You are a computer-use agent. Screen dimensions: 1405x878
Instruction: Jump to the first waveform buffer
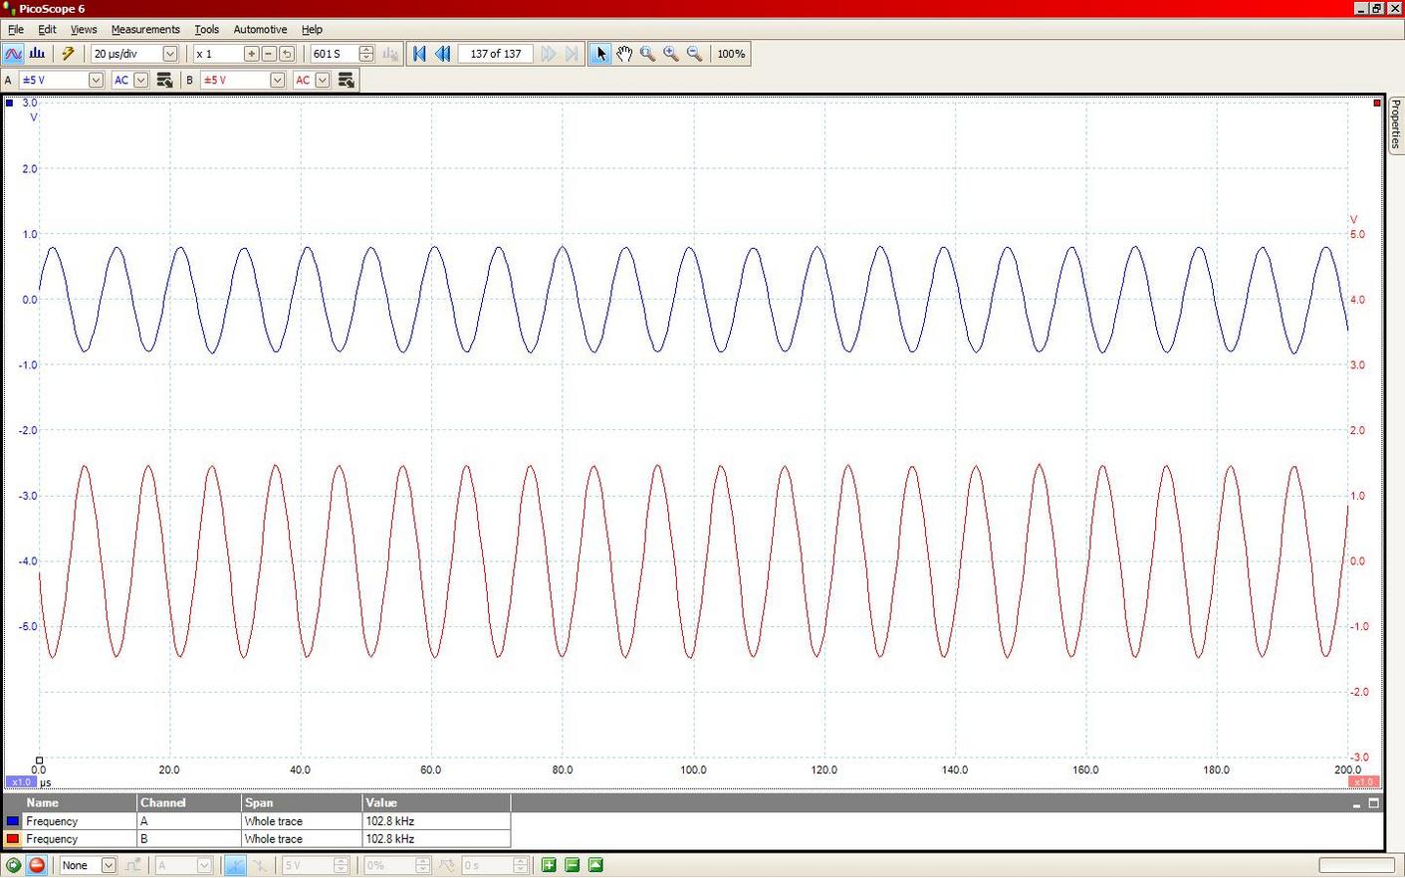click(x=419, y=54)
